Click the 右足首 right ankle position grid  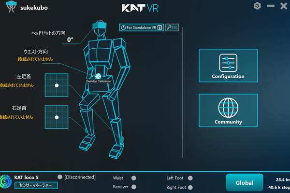57,117
